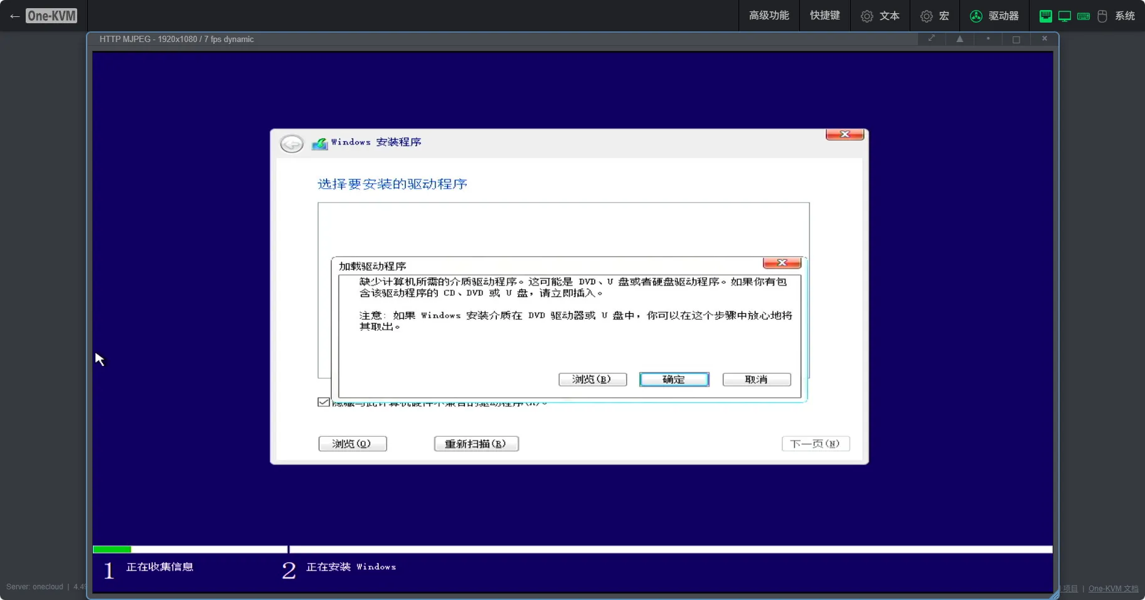The image size is (1145, 600).
Task: Click the gear icon beside 文本
Action: [866, 16]
